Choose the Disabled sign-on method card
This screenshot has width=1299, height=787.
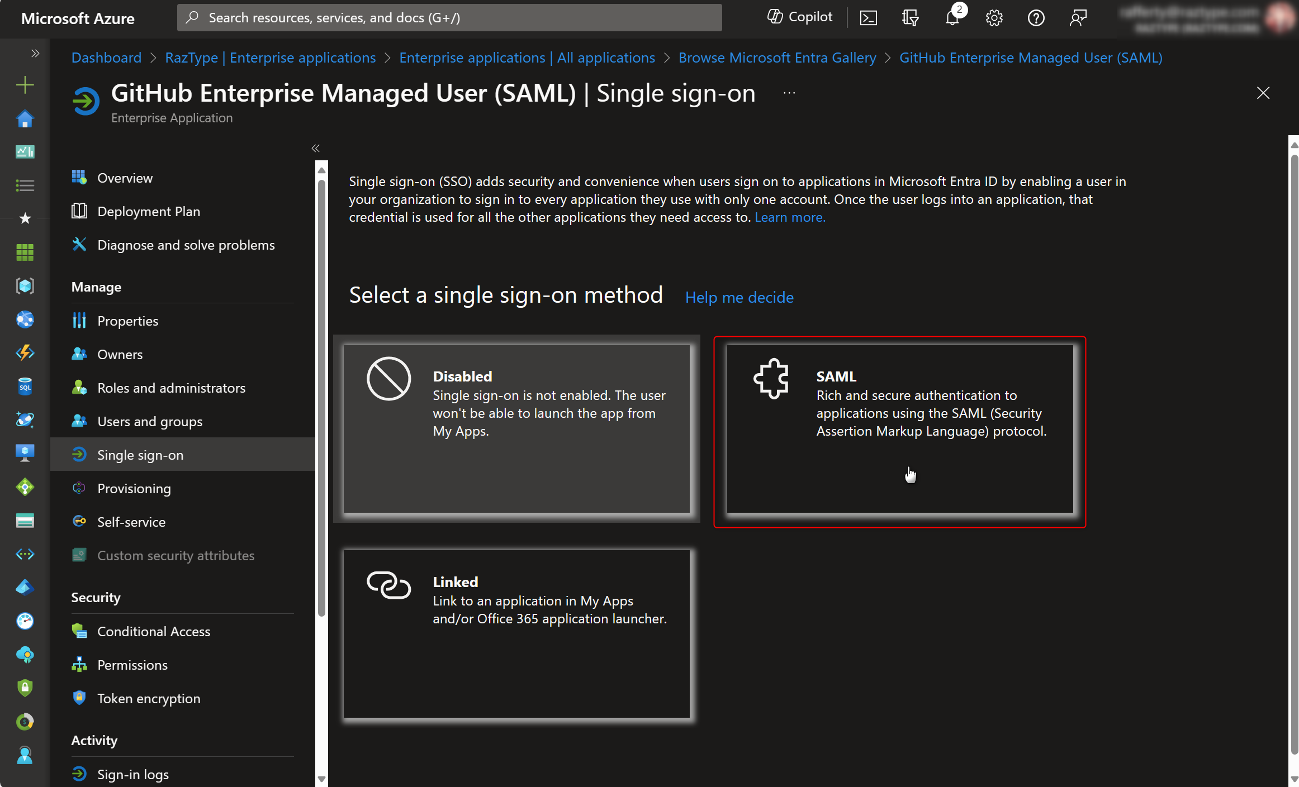516,428
